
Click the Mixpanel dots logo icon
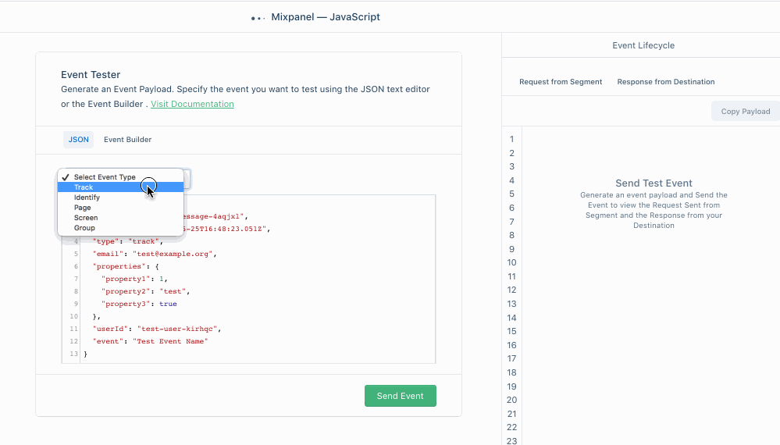(258, 19)
